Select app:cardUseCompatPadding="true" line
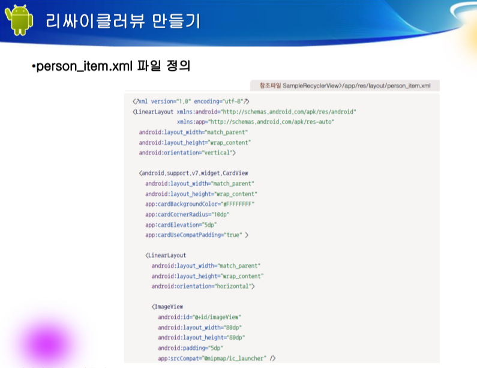The width and height of the screenshot is (477, 368). 197,235
